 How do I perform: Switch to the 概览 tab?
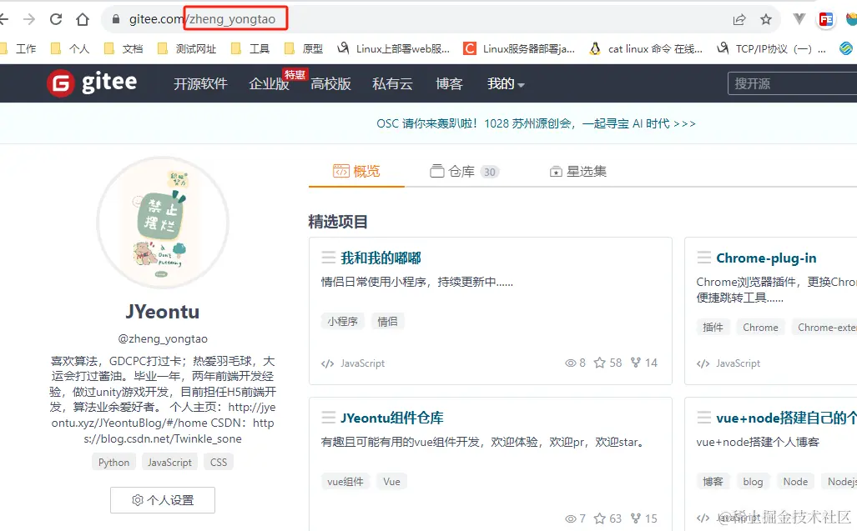[356, 172]
